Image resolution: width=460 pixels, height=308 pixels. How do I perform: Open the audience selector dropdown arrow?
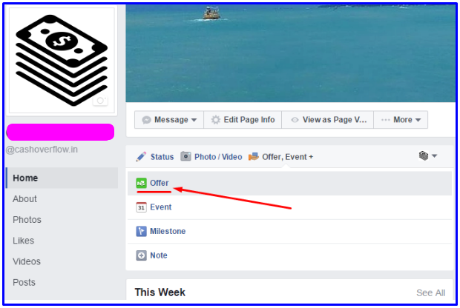pyautogui.click(x=435, y=156)
